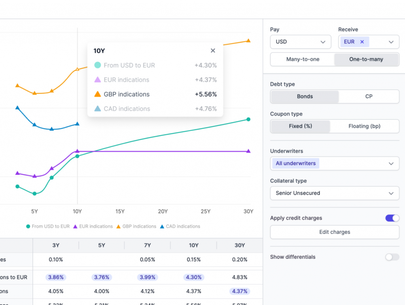Click the highlighted 4.30% 10Y cell
This screenshot has height=305, width=405.
[x=194, y=277]
